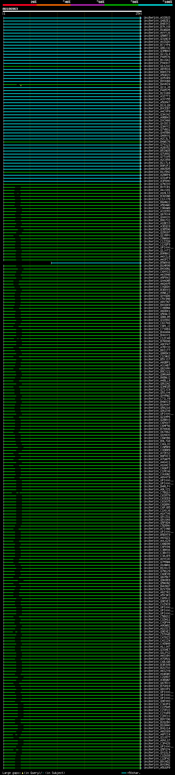Viewport: 175px width, 775px height.
Task: Open hit UniRef100_A3IRU3
Action: [157, 18]
